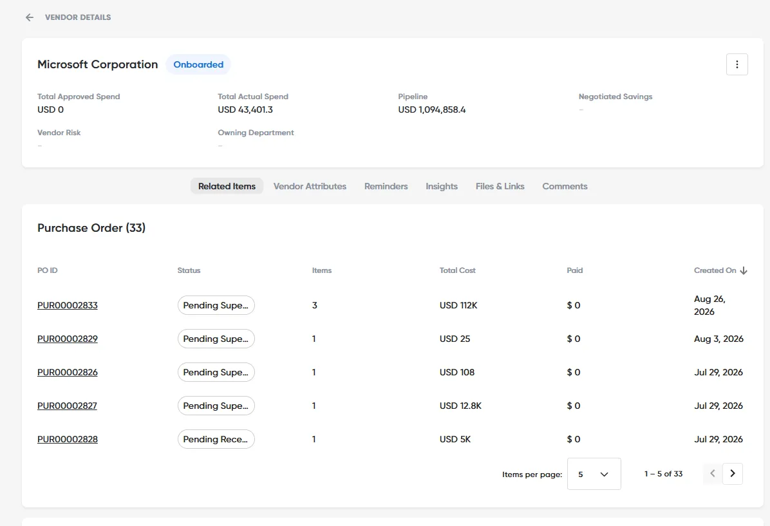
Task: Click paid amount $ 0 for PUR00002828
Action: click(x=574, y=439)
